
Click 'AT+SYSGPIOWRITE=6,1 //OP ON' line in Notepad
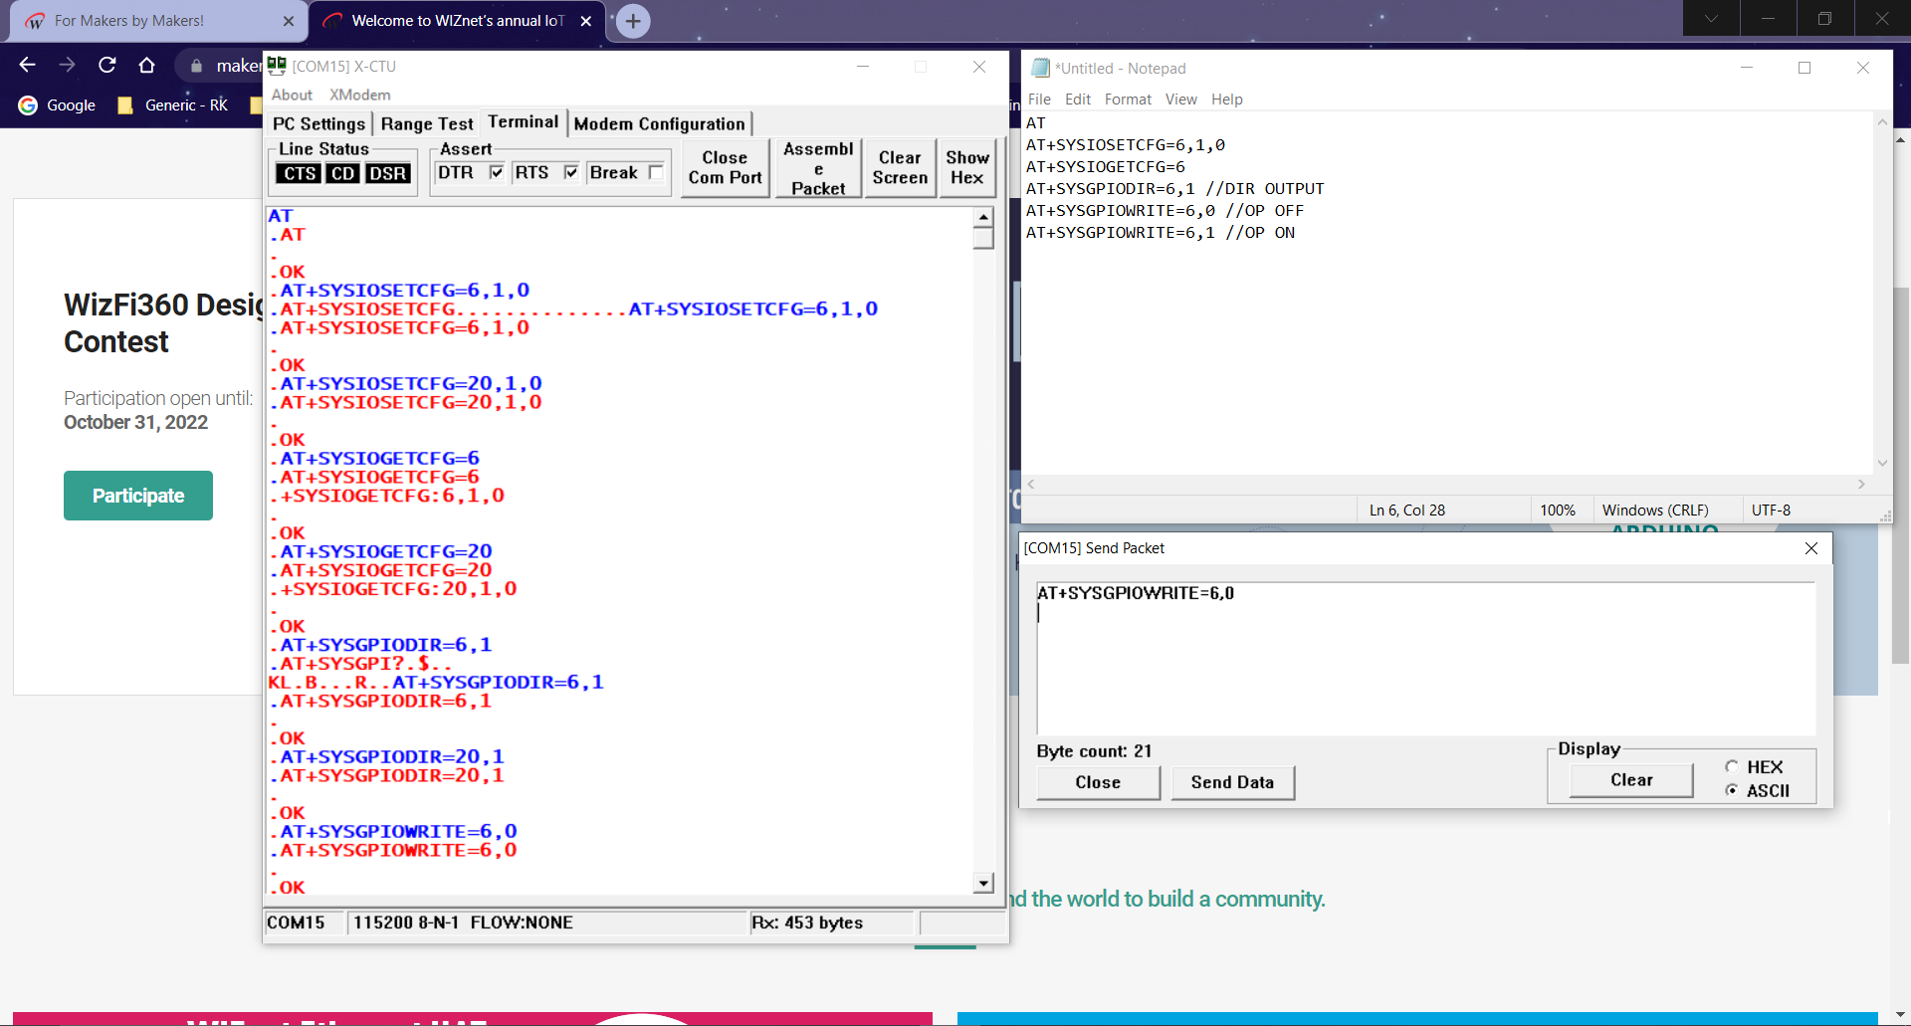point(1161,233)
